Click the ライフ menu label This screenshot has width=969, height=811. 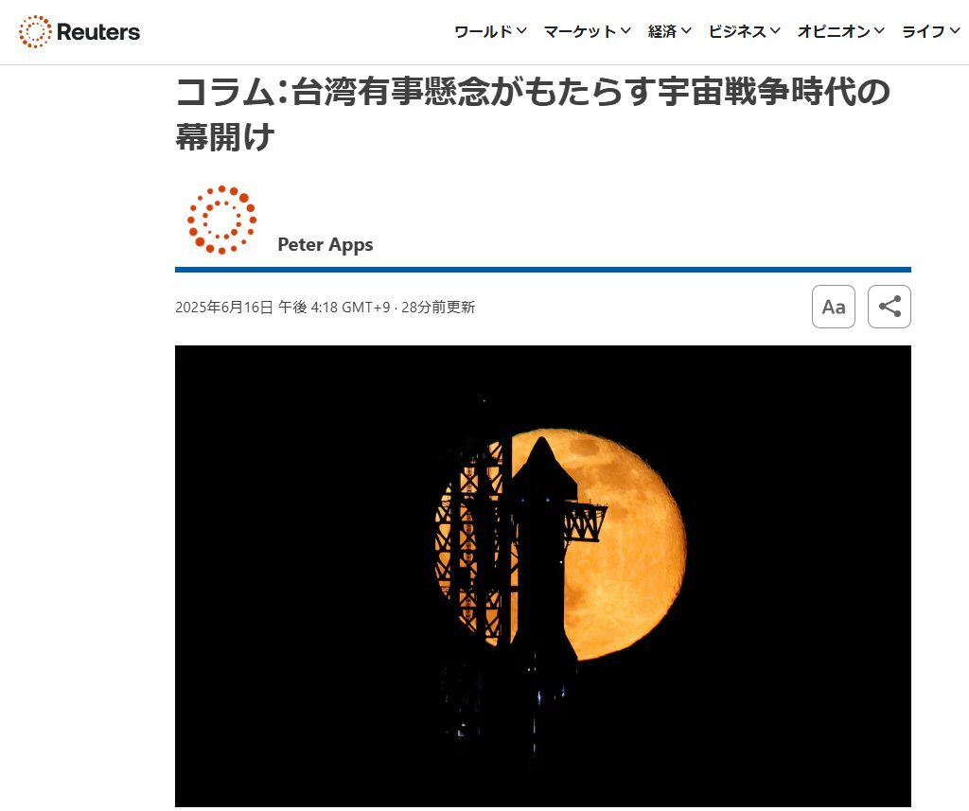(924, 31)
